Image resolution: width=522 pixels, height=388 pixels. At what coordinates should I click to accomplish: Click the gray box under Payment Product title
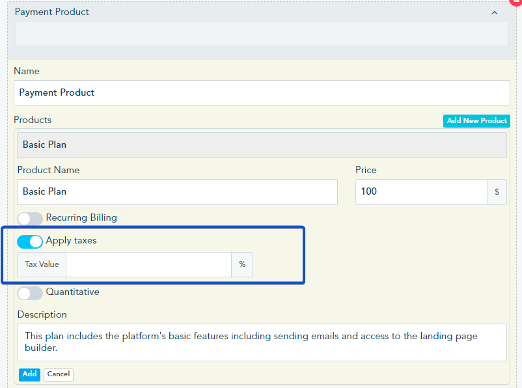pyautogui.click(x=262, y=34)
